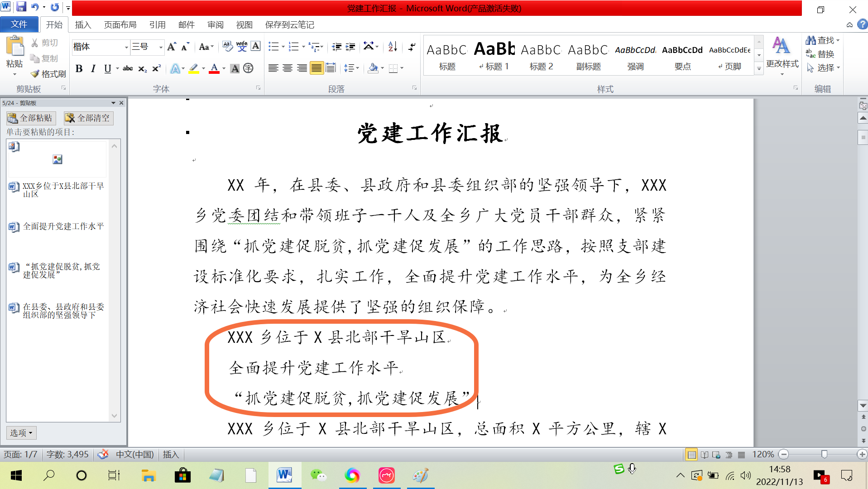Toggle justified alignment button
Viewport: 868px width, 489px height.
317,68
